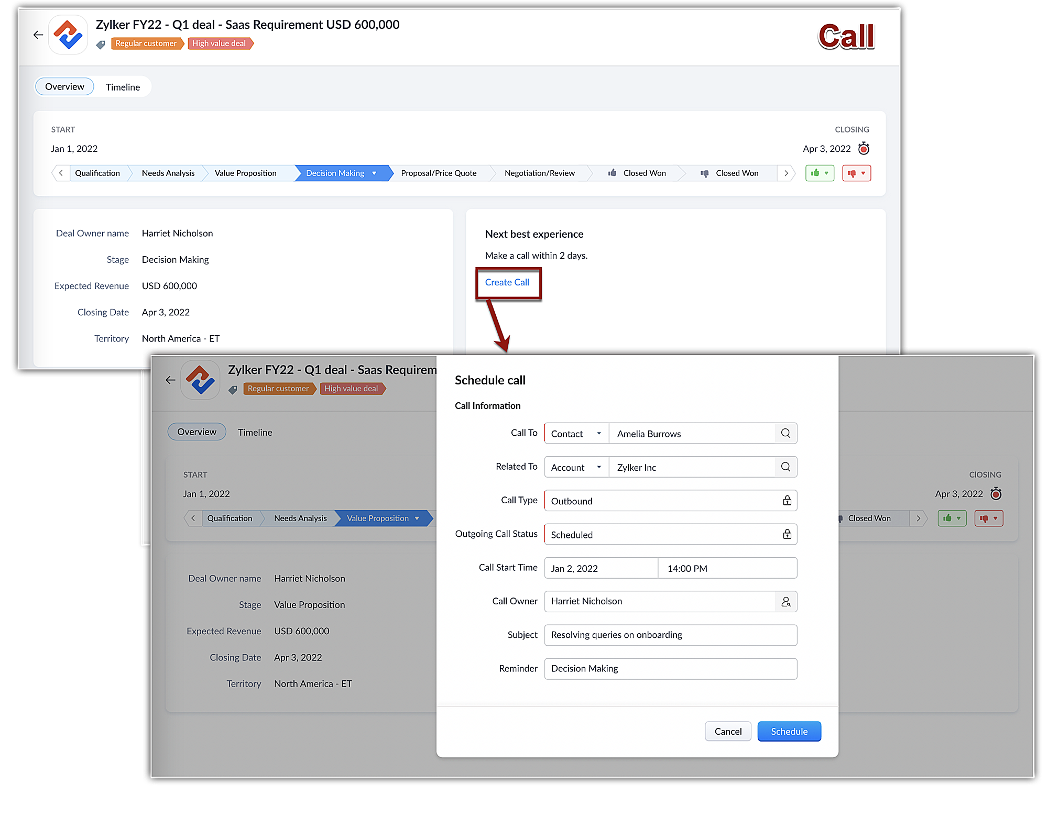
Task: Click the search icon in Related To field
Action: coord(785,467)
